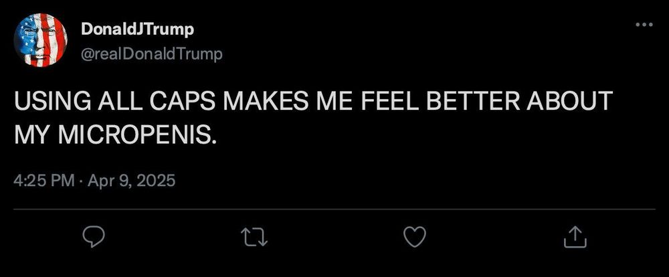Select the Apr 9, 2025 date

click(x=131, y=181)
